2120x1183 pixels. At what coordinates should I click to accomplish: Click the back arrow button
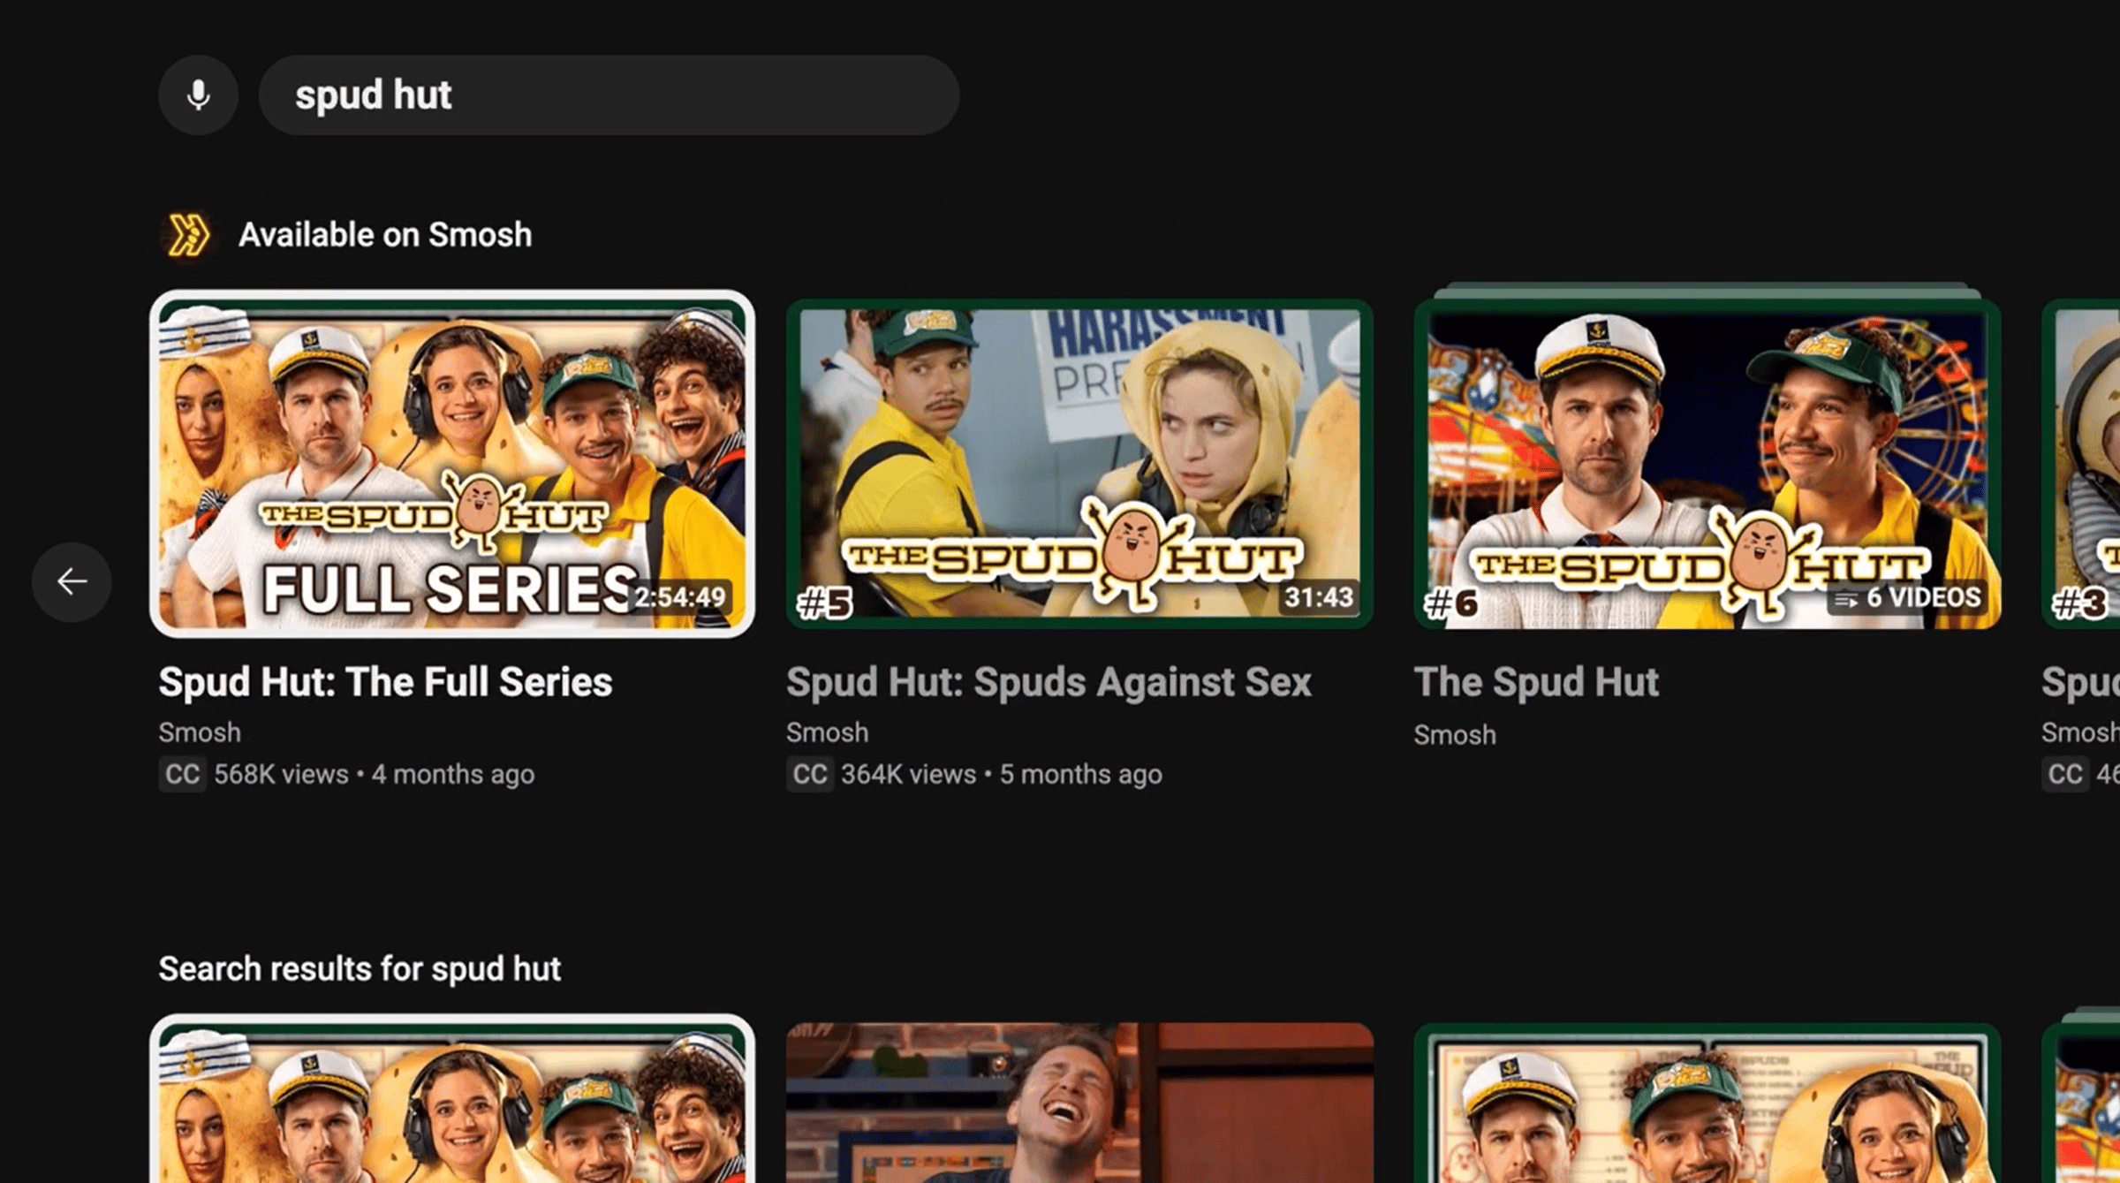(x=72, y=581)
